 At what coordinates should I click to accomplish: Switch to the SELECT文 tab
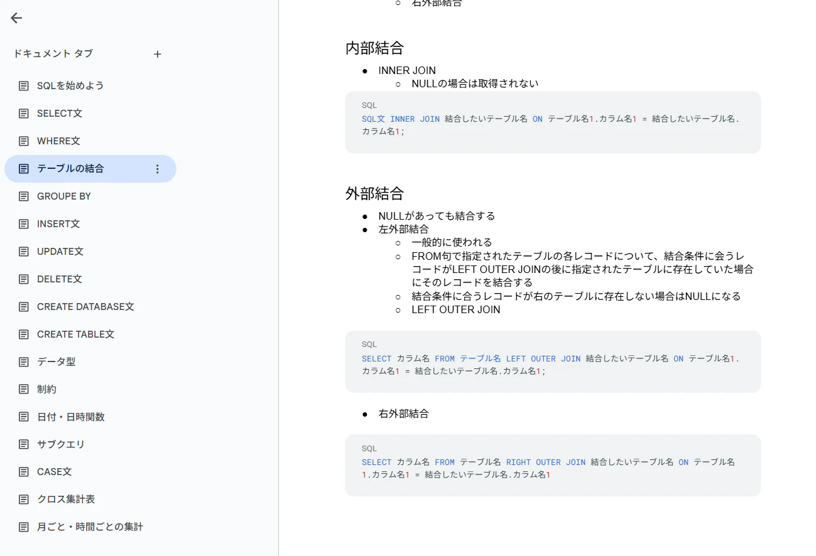coord(90,114)
